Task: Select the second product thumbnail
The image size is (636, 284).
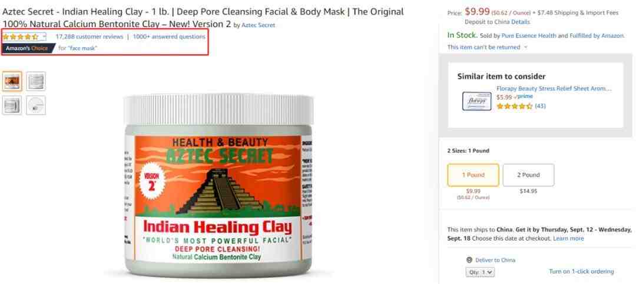Action: click(36, 81)
